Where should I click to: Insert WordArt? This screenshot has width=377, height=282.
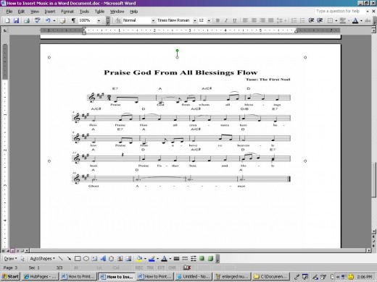103,258
